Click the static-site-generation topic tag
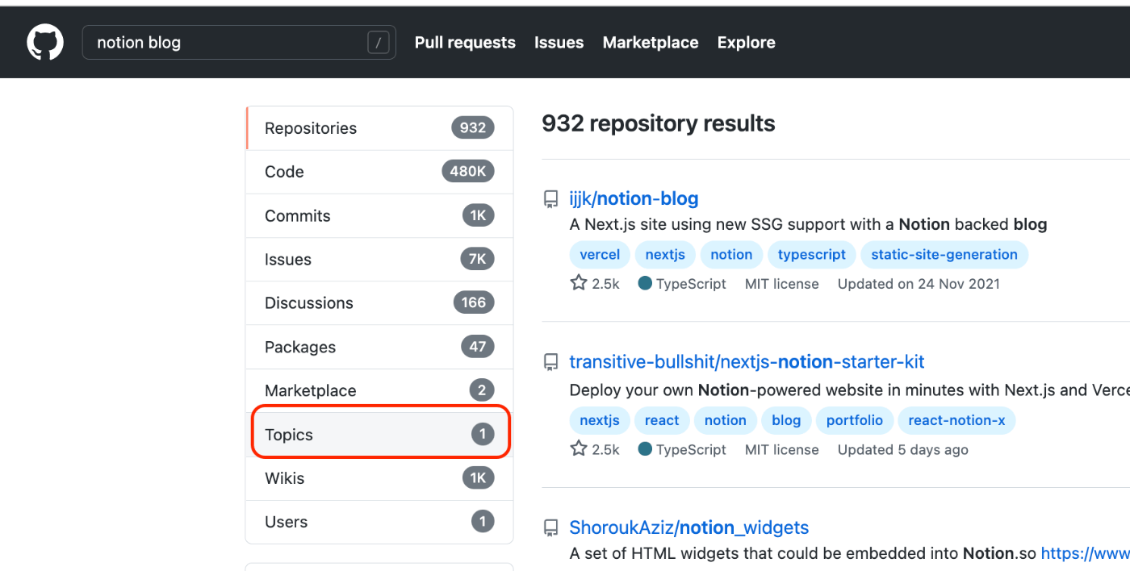1130x571 pixels. [944, 254]
